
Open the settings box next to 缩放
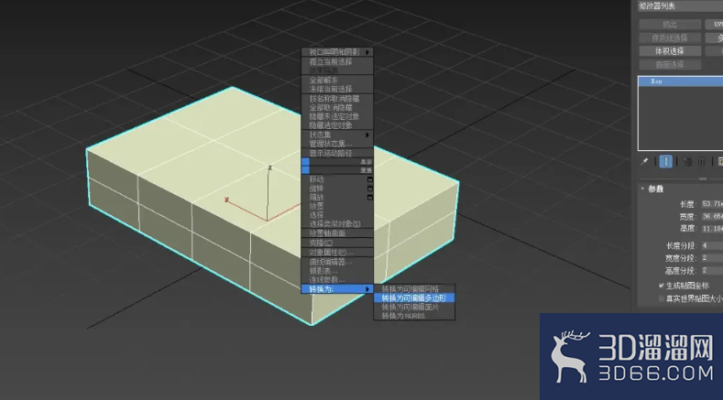pos(370,197)
